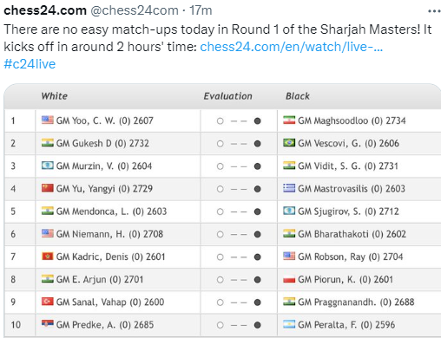Click the Brazil flag beside GM Vescovi

point(289,142)
